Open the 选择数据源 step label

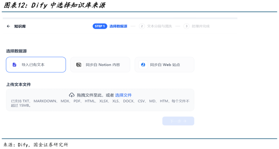pos(118,26)
